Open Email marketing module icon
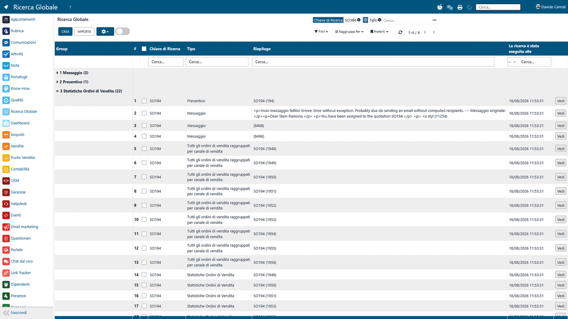This screenshot has height=319, width=568. [x=6, y=227]
